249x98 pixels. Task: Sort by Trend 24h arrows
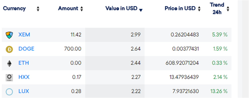228,9
